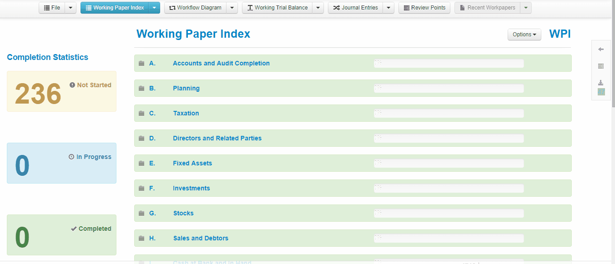
Task: Open Directors and Related Parties section
Action: coord(217,138)
